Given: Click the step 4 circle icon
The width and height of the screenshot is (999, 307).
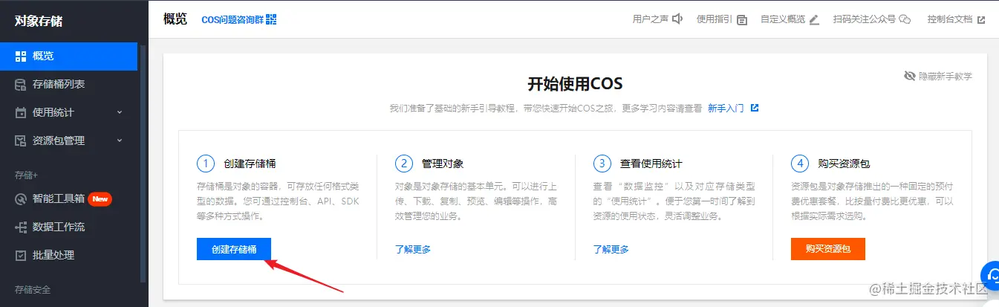Looking at the screenshot, I should (799, 163).
